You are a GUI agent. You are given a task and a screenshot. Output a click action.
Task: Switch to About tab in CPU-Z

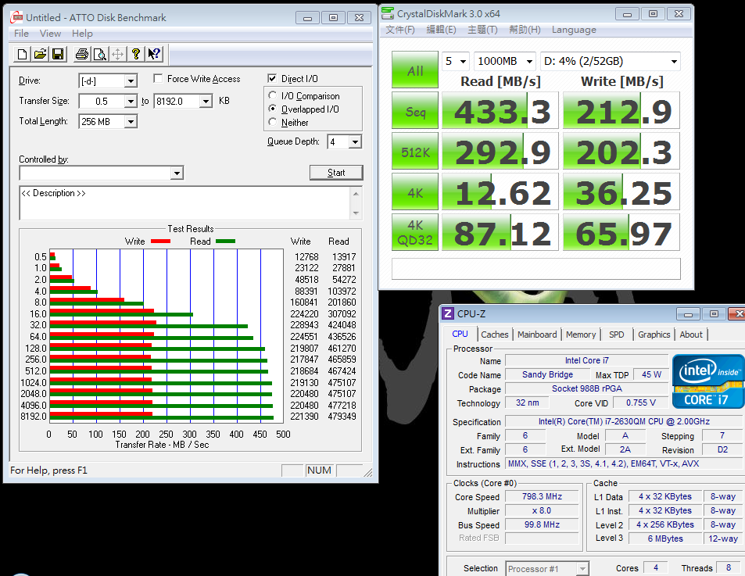tap(691, 335)
